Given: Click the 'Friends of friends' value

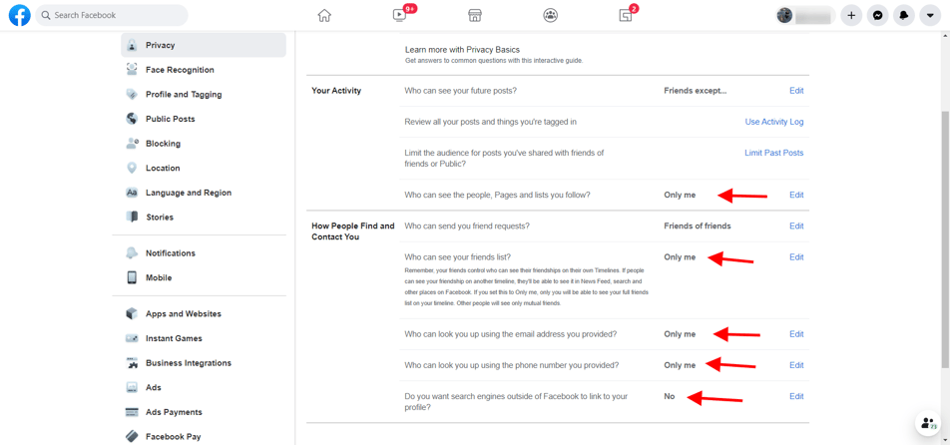Looking at the screenshot, I should coord(698,225).
